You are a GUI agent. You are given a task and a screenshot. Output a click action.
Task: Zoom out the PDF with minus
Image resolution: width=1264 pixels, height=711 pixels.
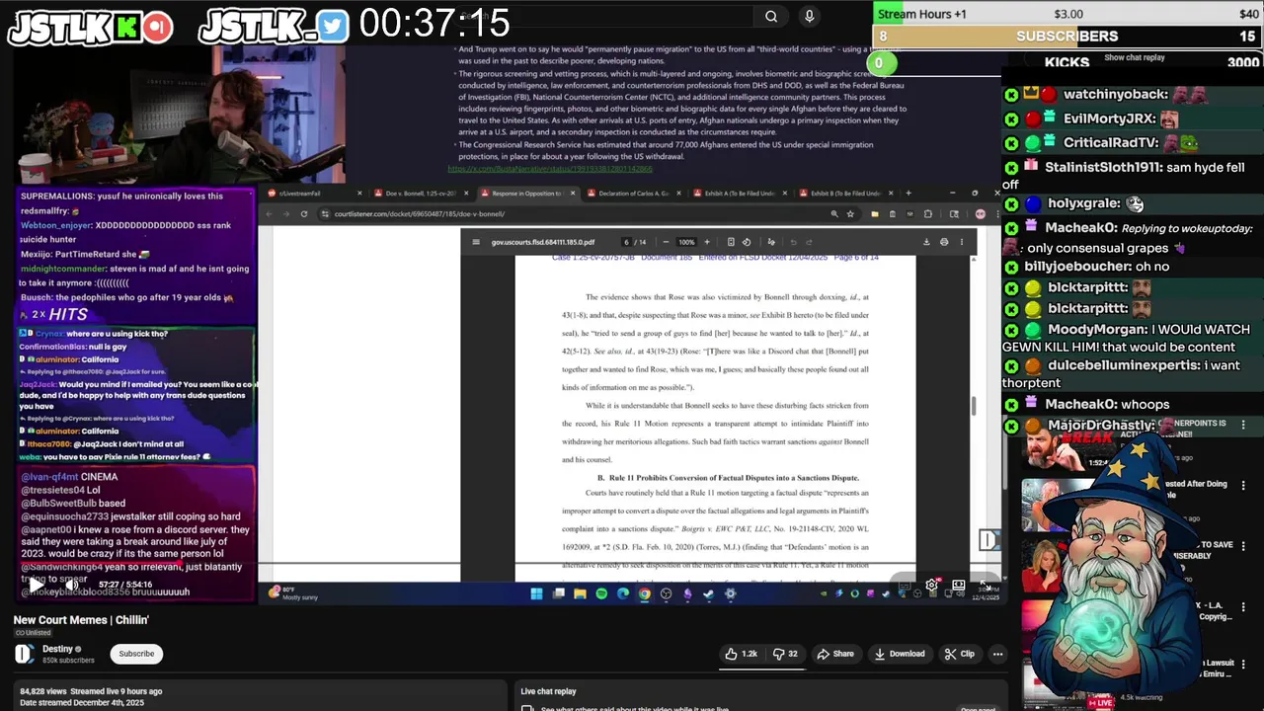667,242
